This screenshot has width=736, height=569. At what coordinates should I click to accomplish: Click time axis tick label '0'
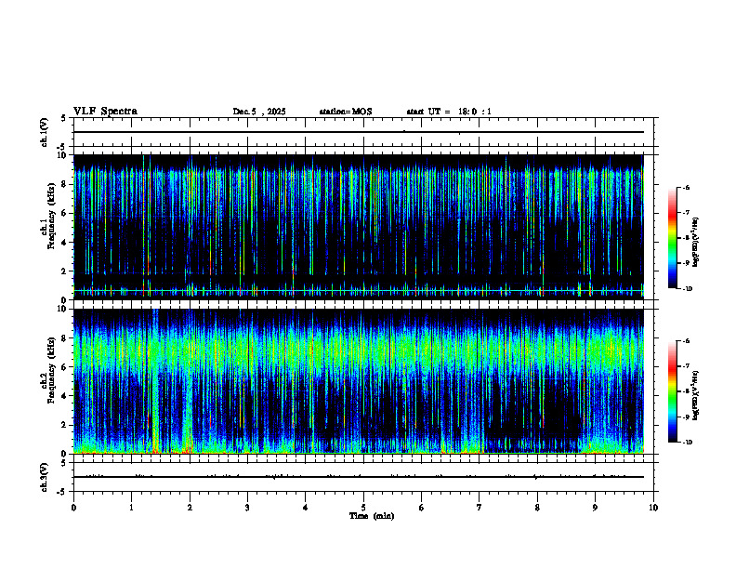tap(73, 508)
